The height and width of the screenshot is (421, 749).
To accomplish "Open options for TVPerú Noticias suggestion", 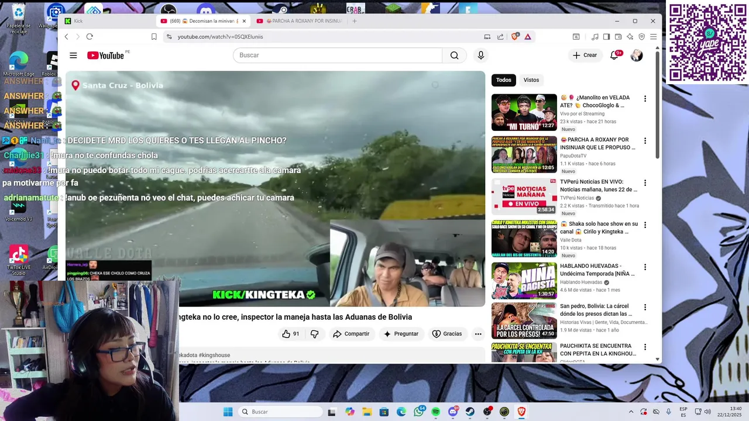I will click(x=645, y=183).
